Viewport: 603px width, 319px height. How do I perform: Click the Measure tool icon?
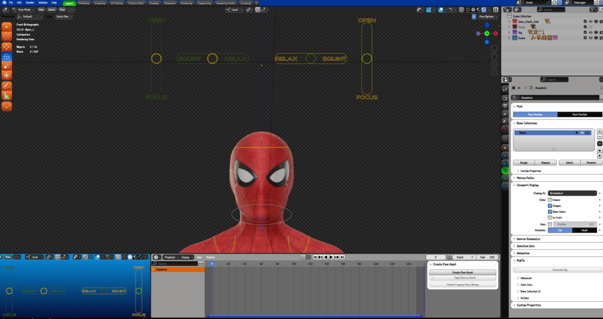click(7, 96)
